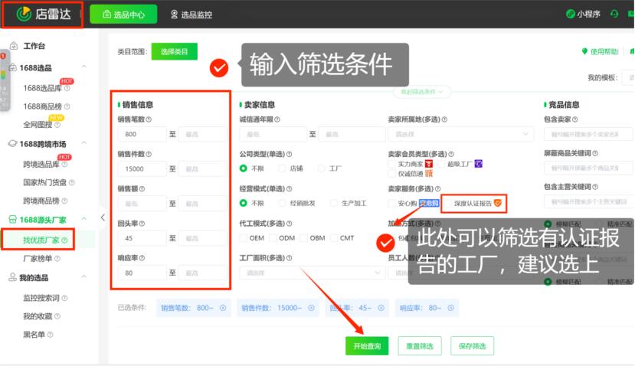The height and width of the screenshot is (366, 635).
Task: Click the help icon beside 找优质厂家
Action: [64, 240]
